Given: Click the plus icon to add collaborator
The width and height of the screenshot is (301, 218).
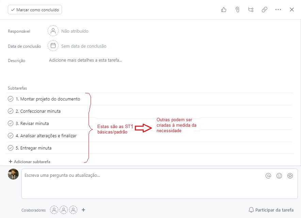Looking at the screenshot, I should point(83,210).
